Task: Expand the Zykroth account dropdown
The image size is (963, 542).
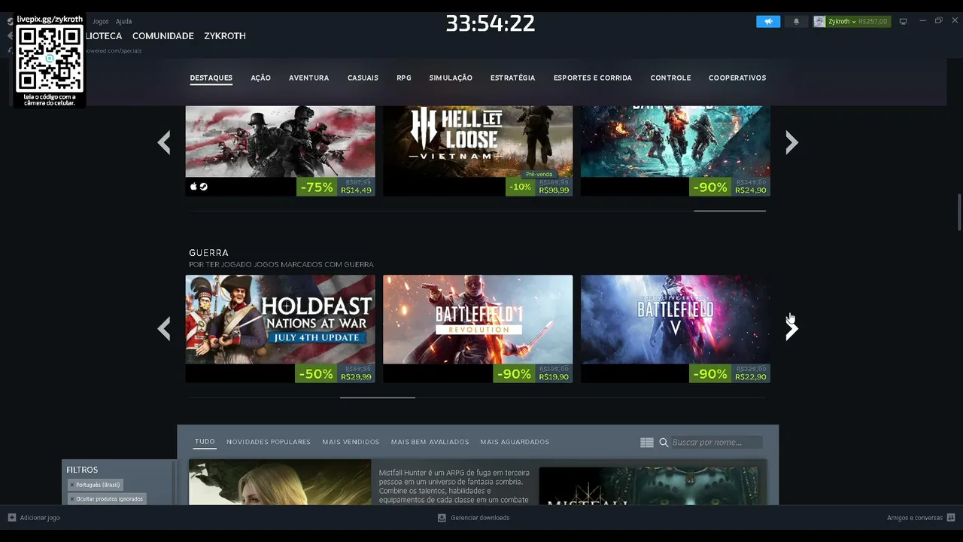Action: click(854, 22)
